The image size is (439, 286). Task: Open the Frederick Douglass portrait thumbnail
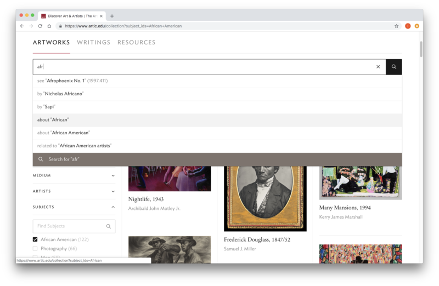tap(265, 199)
